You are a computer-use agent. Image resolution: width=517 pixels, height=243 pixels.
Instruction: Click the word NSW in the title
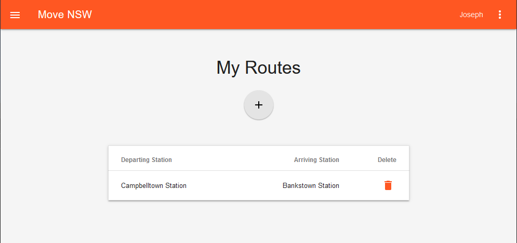tap(79, 15)
